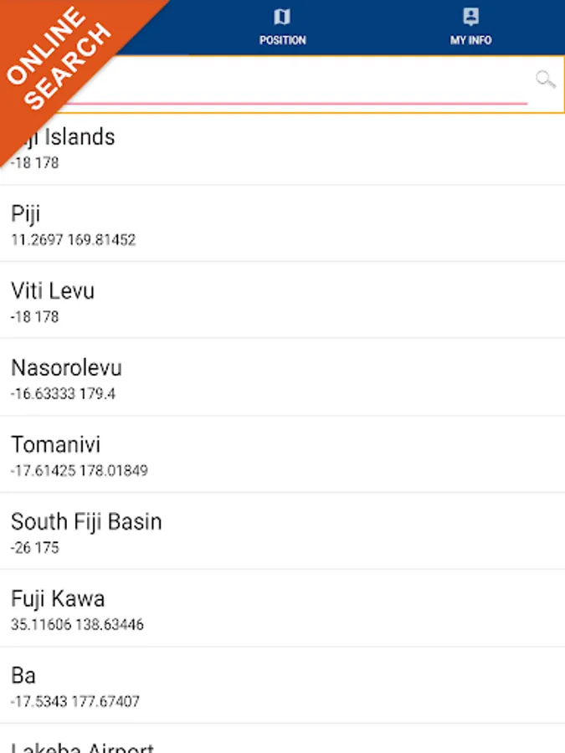
Task: Click coordinates -16.63333 179.4
Action: point(63,394)
